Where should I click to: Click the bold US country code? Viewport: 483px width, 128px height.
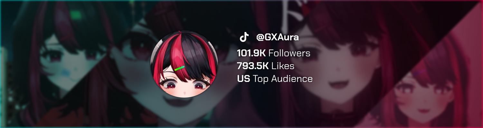[x=243, y=78]
